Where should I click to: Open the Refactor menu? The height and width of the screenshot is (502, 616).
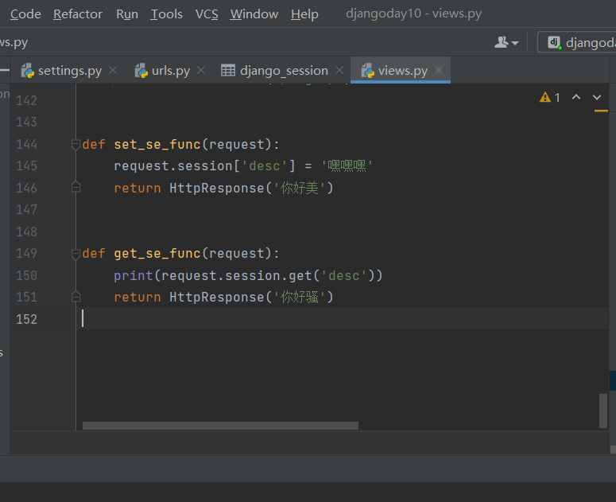point(78,14)
